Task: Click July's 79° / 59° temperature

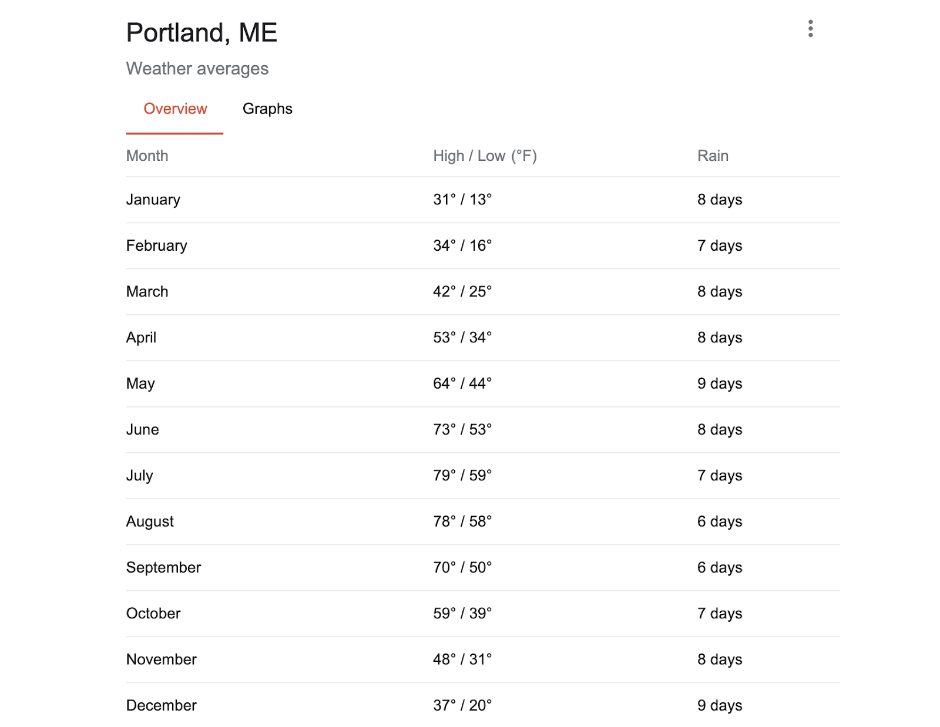Action: 462,475
